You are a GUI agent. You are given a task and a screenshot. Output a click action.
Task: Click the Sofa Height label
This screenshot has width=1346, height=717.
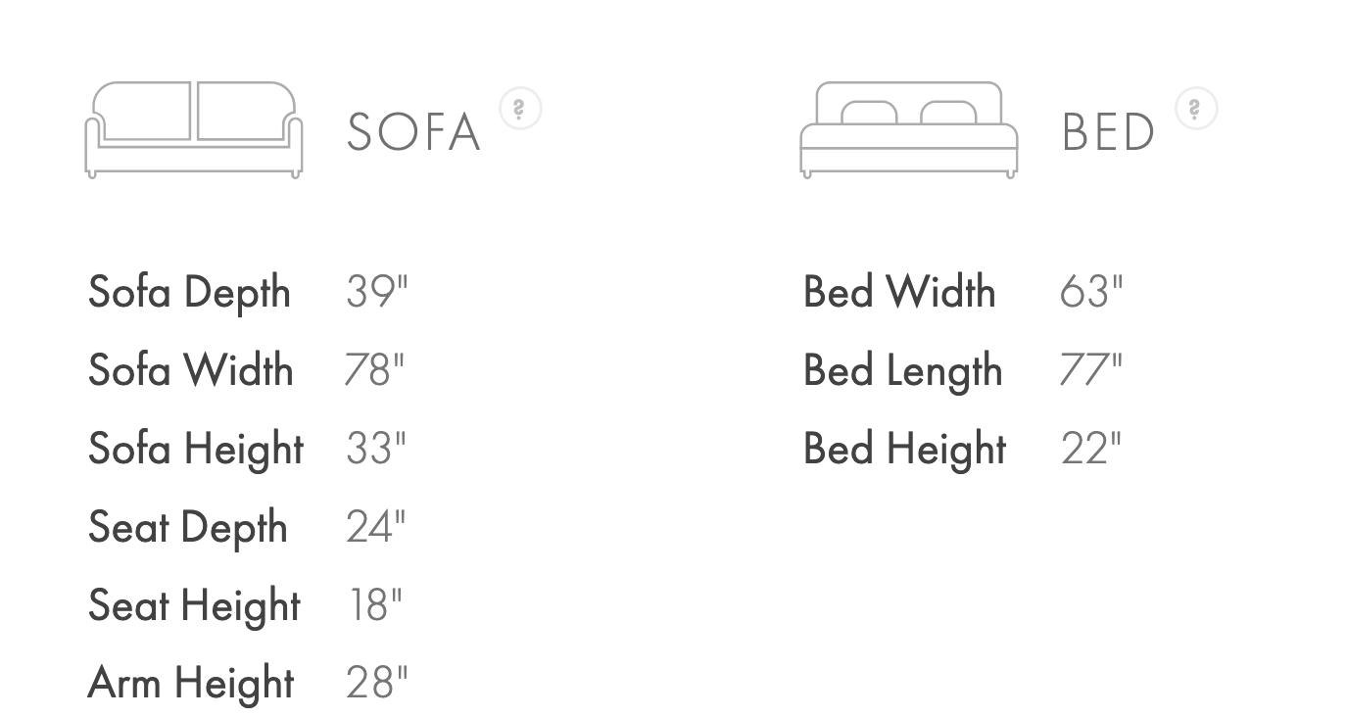pos(196,450)
